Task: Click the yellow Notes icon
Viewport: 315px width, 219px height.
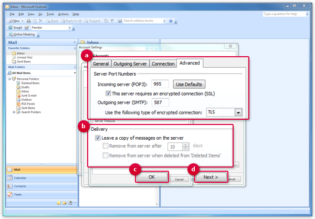Action: (58, 203)
